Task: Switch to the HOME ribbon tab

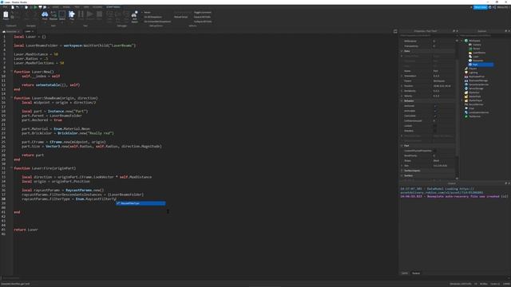Action: [x=56, y=7]
